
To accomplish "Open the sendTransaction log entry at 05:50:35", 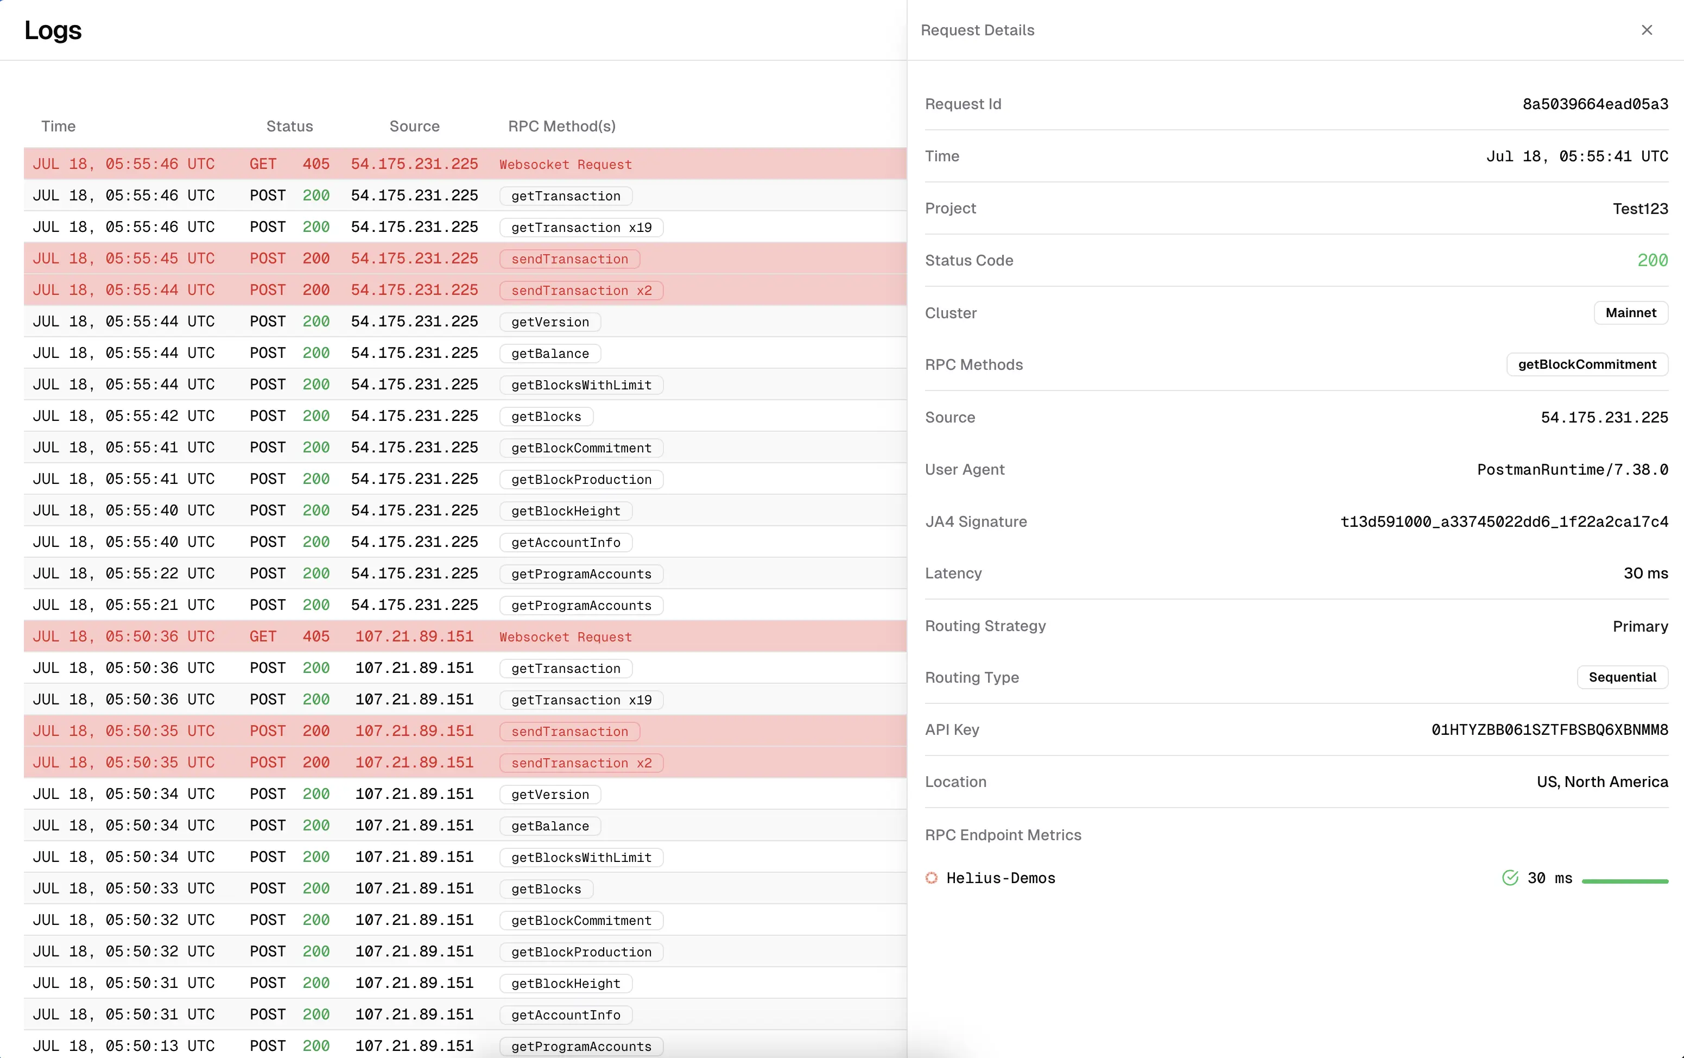I will (569, 730).
